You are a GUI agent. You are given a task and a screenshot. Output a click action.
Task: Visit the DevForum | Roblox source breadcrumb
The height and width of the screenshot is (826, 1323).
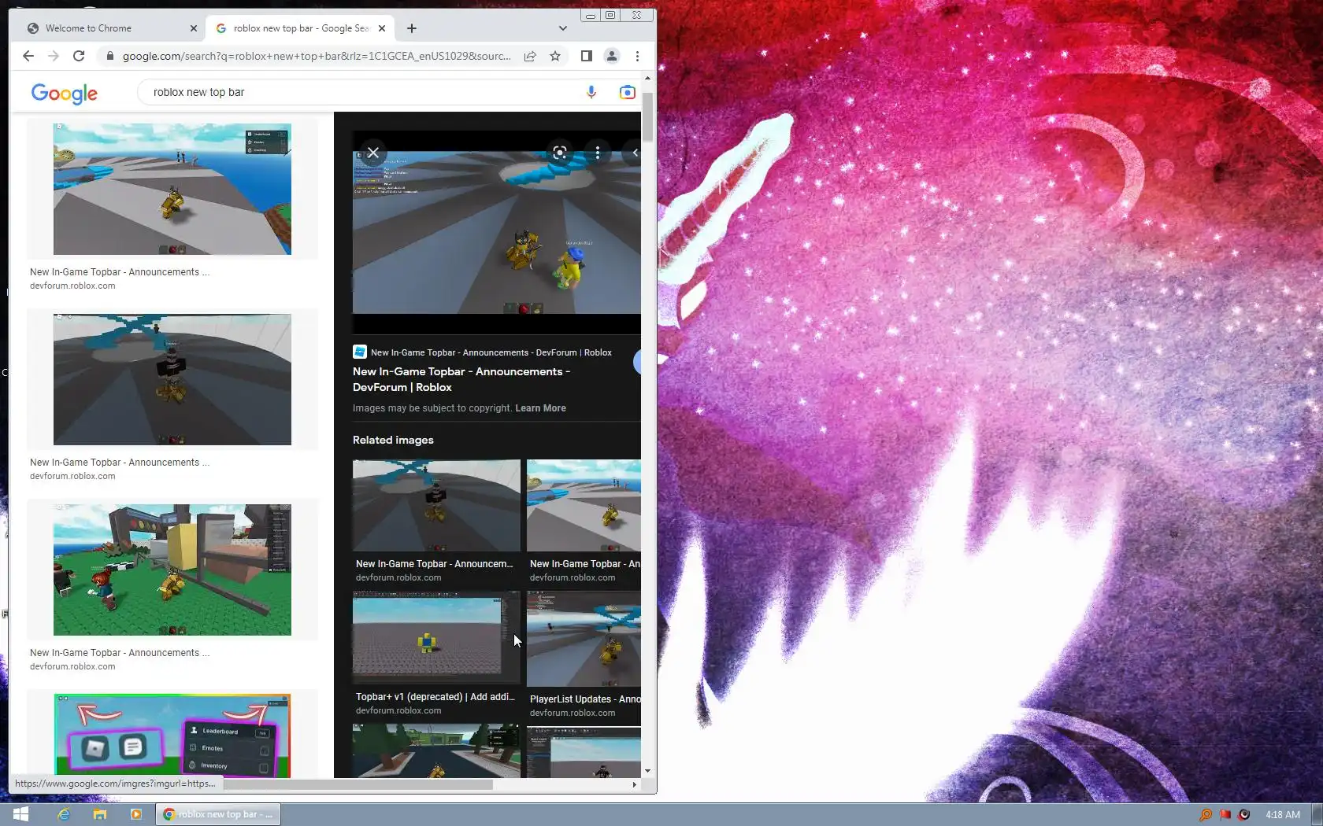click(x=483, y=352)
